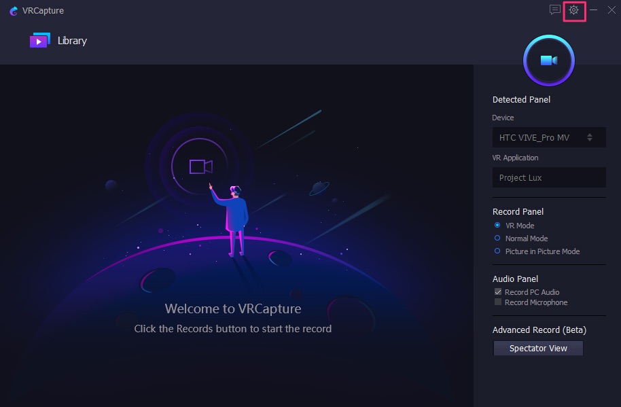Select Normal Mode radio option
This screenshot has height=407, width=621.
[x=497, y=238]
